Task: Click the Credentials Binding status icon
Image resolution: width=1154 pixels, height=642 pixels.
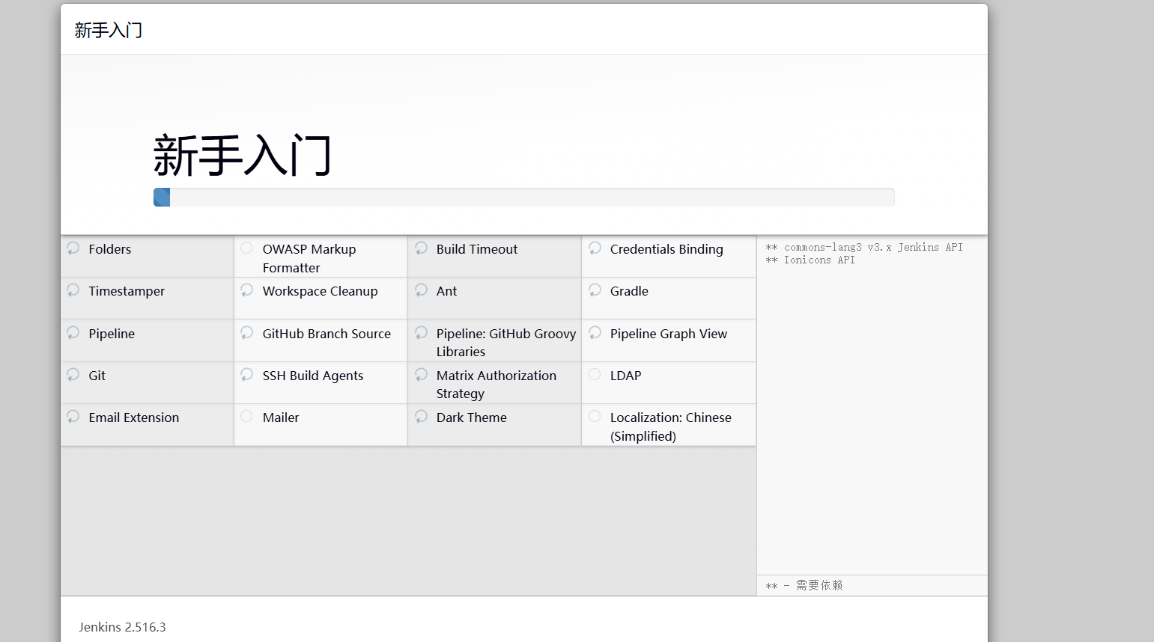Action: point(595,248)
